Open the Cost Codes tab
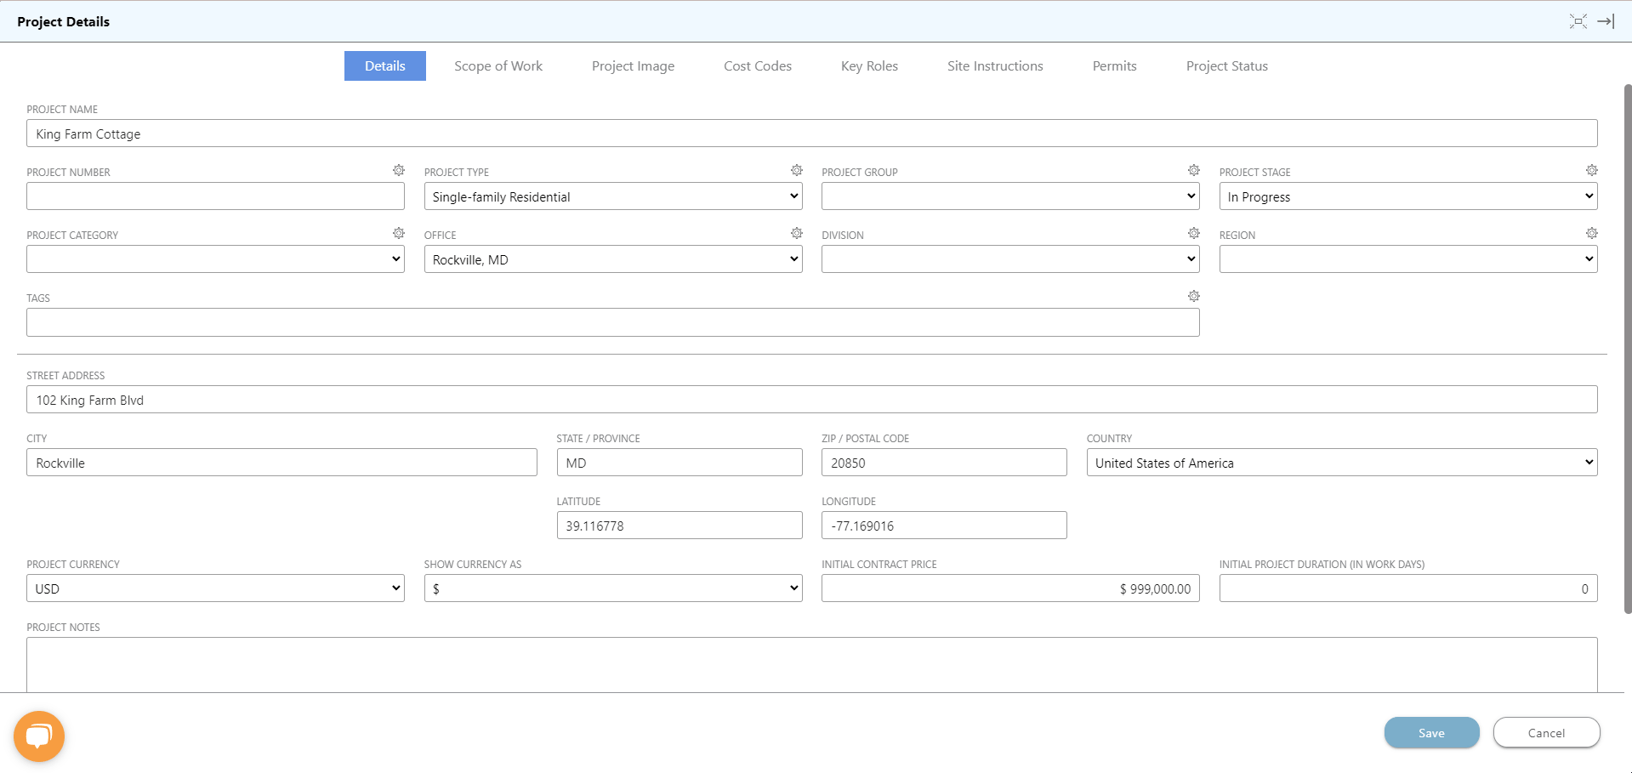 (757, 66)
